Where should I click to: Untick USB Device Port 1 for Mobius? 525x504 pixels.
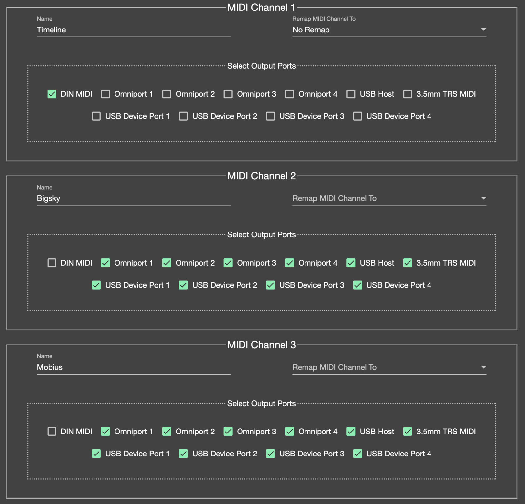tap(96, 454)
